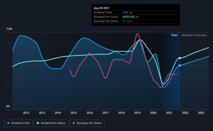Screen dimensions: 213x131
Task: Toggle the Earnings Per Share legend series
Action: 87,123
